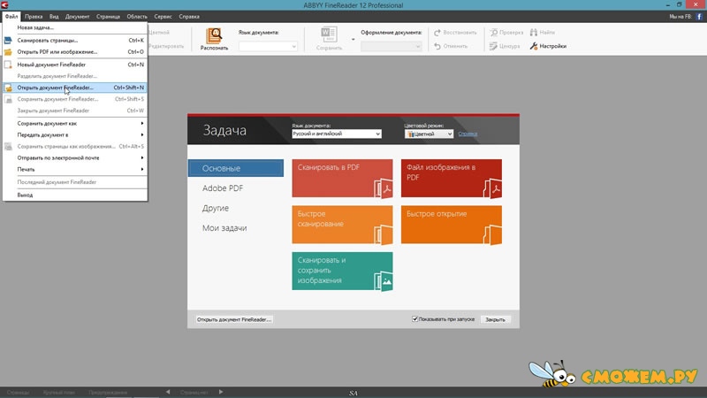Choose Выход from the Файл menu
The width and height of the screenshot is (707, 398).
tap(75, 195)
